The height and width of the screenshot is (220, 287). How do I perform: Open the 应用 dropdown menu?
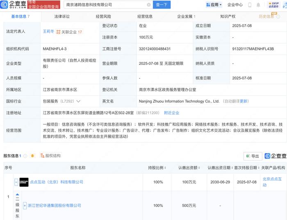(x=214, y=5)
